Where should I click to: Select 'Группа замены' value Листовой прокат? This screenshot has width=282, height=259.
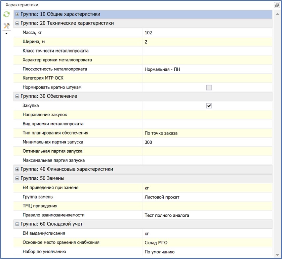click(x=208, y=197)
